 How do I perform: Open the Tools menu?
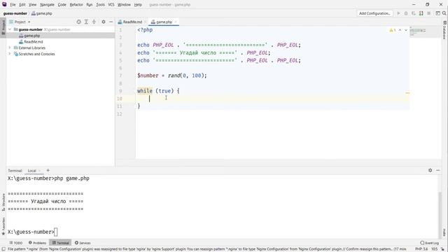click(x=100, y=5)
